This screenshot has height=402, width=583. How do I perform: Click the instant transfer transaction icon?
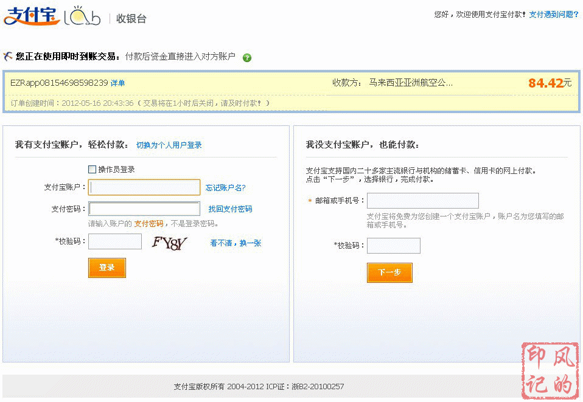tap(7, 57)
